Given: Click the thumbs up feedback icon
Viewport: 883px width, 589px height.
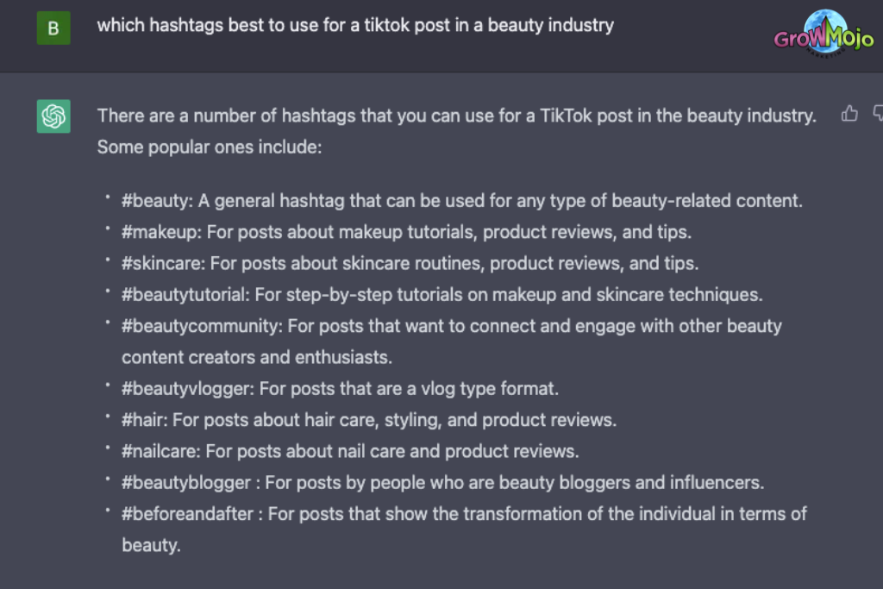Looking at the screenshot, I should [849, 114].
